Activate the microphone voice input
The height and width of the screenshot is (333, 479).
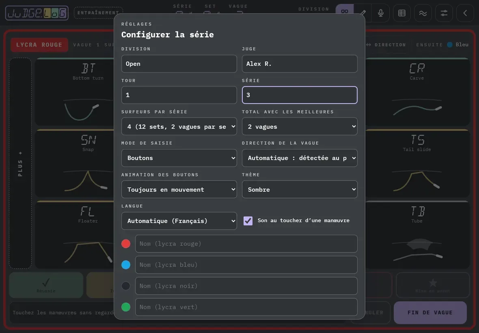(381, 13)
